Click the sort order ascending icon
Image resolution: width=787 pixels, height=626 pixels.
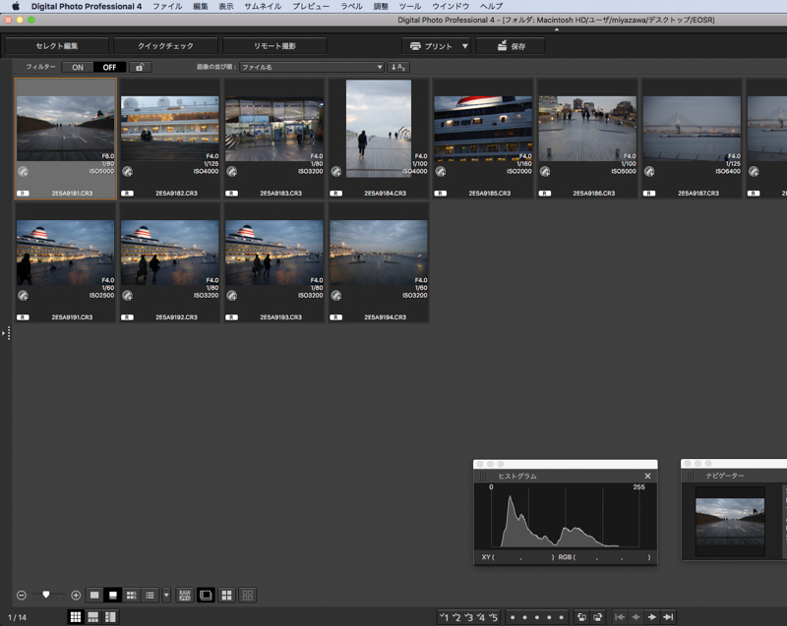pyautogui.click(x=398, y=67)
